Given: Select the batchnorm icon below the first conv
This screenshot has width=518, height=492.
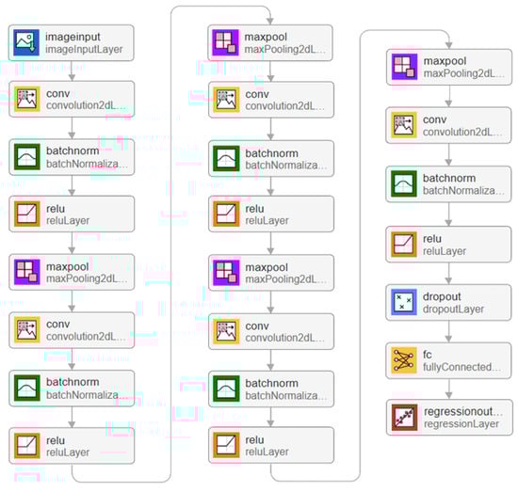Looking at the screenshot, I should (26, 157).
